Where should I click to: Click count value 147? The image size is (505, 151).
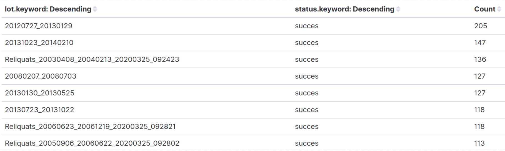[480, 43]
